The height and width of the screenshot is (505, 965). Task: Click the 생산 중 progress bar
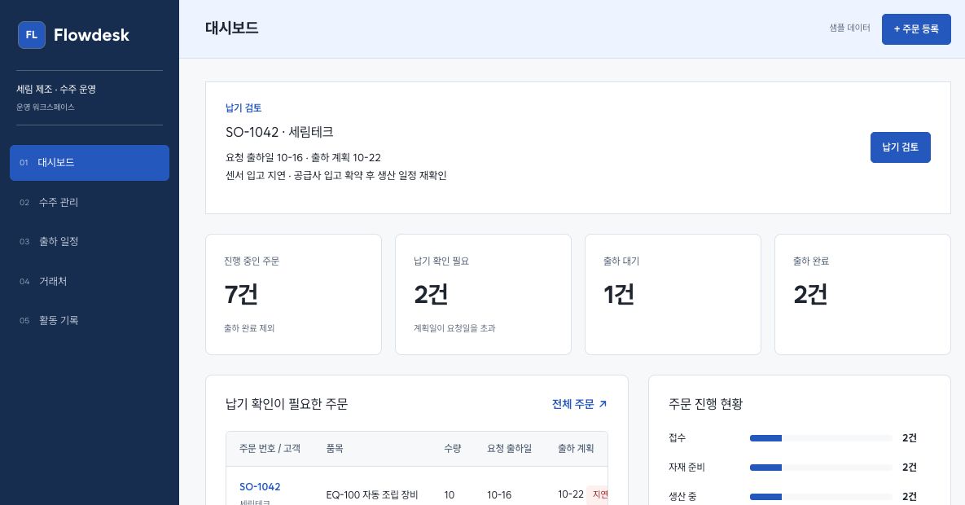821,496
